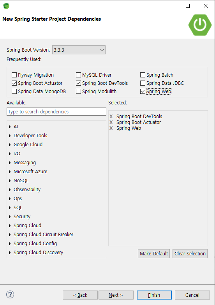Remove Spring Web via X icon
Image resolution: width=215 pixels, height=305 pixels.
click(x=111, y=128)
